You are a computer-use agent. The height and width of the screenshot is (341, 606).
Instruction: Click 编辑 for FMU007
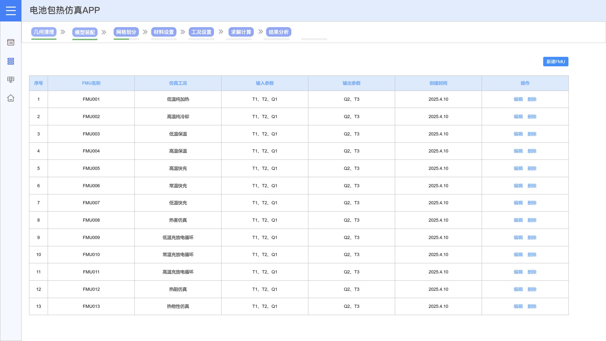518,203
